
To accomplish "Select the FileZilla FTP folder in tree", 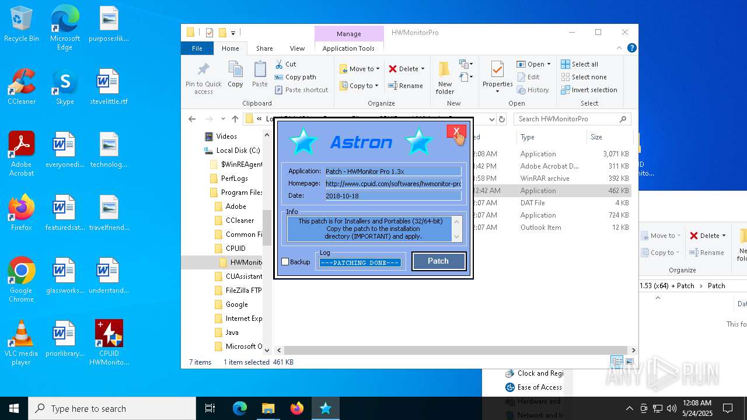I will tap(244, 290).
